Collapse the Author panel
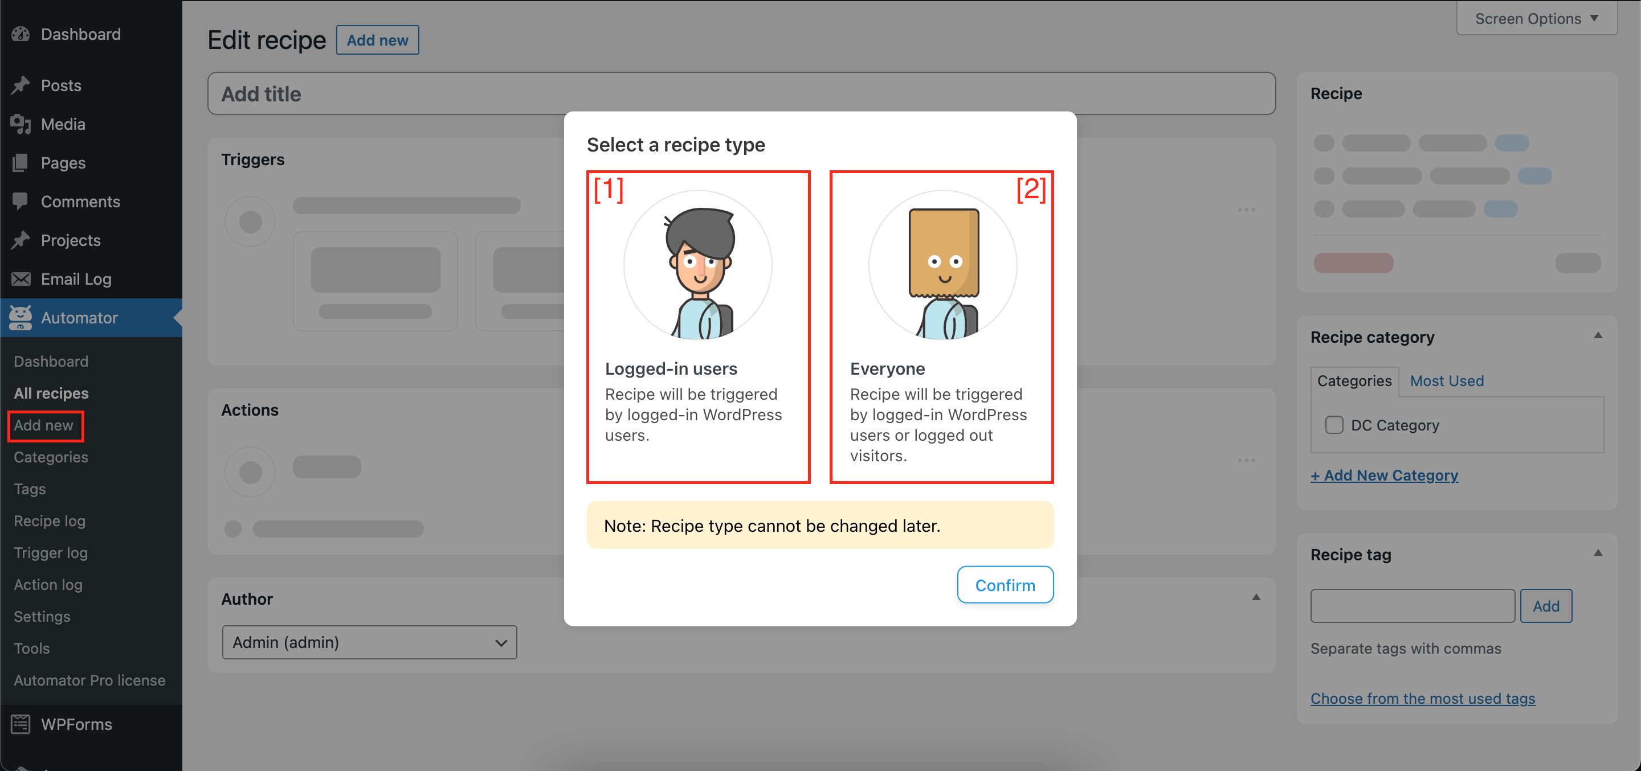Viewport: 1641px width, 771px height. 1256,598
